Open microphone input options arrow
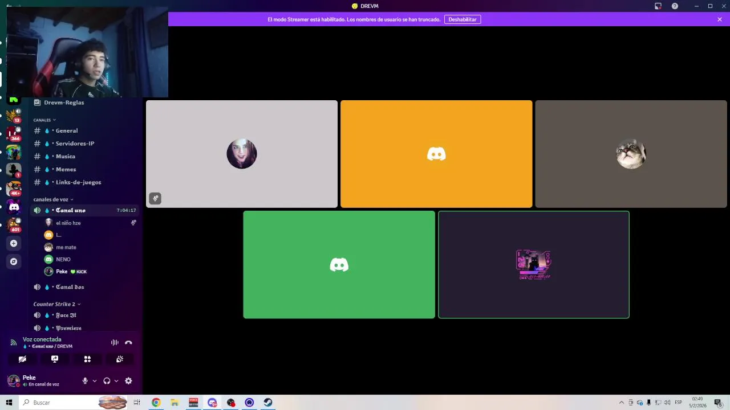The width and height of the screenshot is (730, 410). (x=95, y=381)
